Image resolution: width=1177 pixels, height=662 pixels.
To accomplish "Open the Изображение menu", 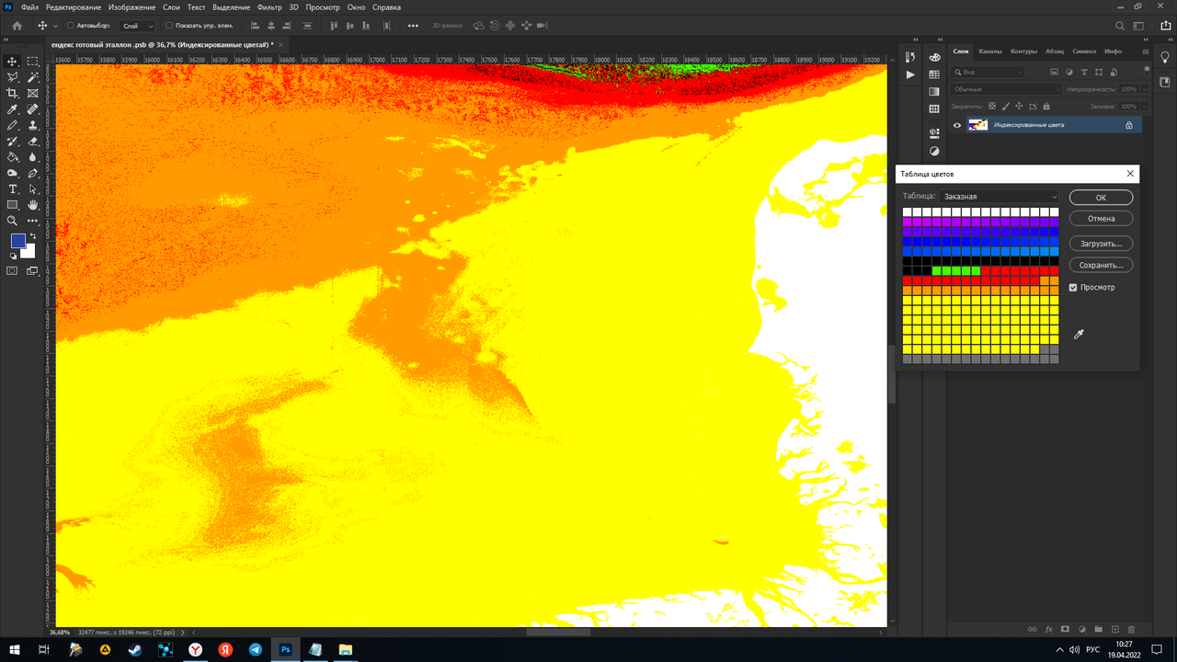I will click(131, 7).
